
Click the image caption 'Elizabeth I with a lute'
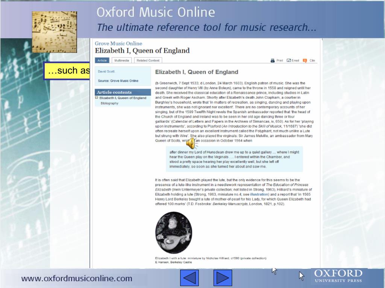pyautogui.click(x=211, y=258)
